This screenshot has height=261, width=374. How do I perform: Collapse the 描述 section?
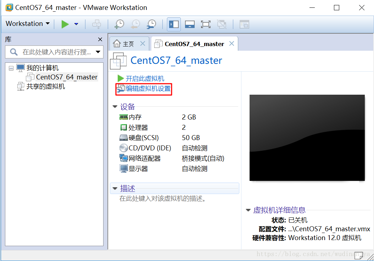pyautogui.click(x=115, y=188)
